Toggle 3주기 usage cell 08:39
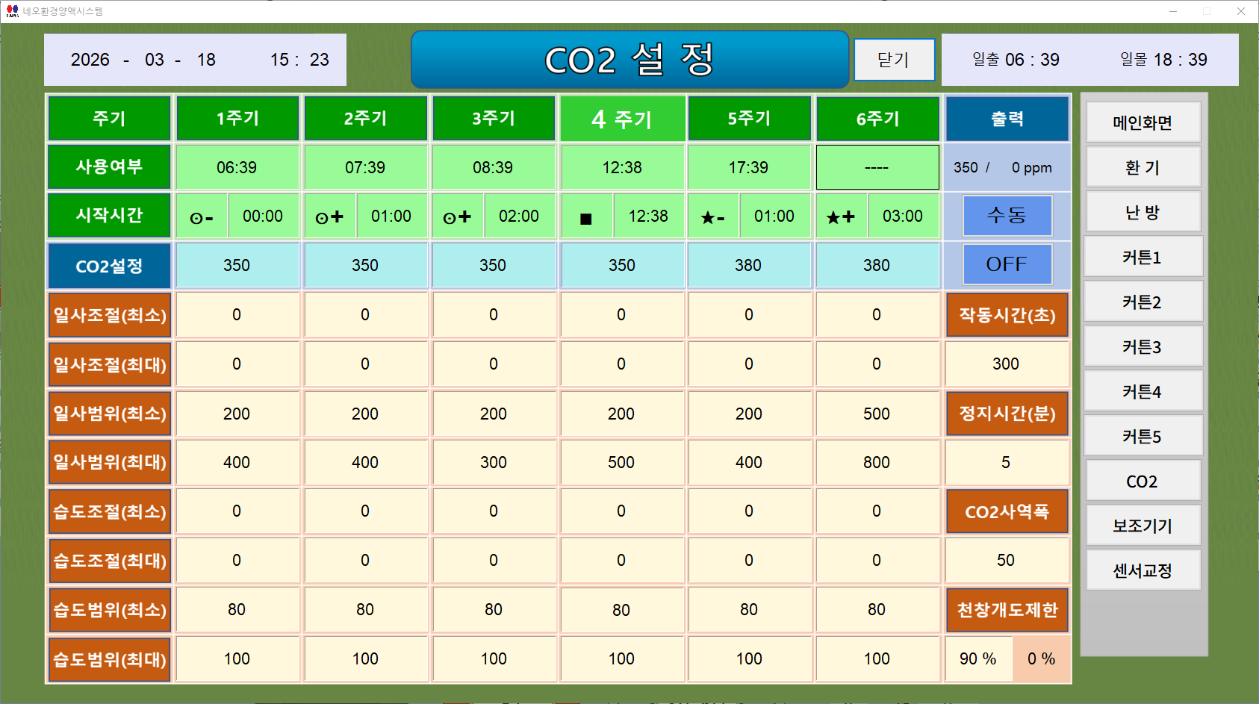This screenshot has width=1259, height=704. pos(493,167)
